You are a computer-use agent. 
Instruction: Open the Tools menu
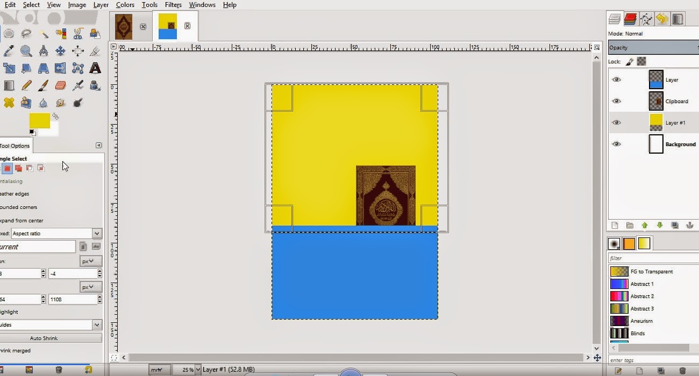click(x=149, y=5)
